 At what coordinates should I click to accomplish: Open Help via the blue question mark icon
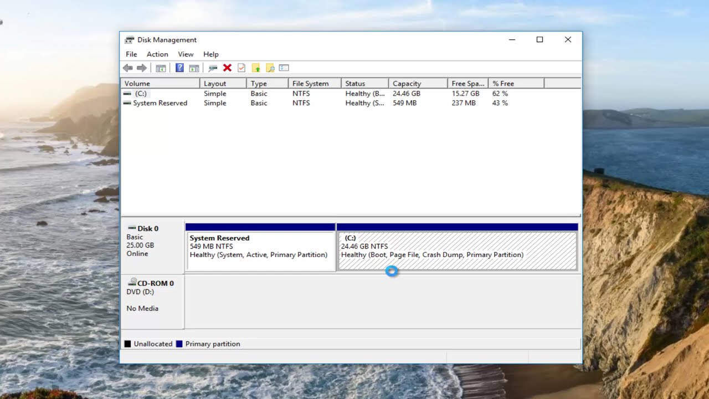(179, 68)
